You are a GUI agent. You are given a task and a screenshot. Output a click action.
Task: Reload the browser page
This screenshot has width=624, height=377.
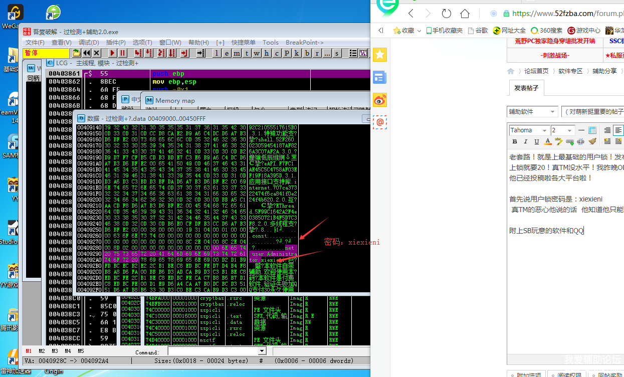pos(446,14)
